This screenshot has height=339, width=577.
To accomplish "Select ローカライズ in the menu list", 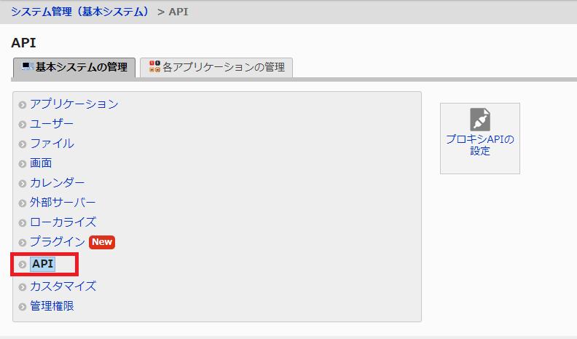I will [63, 222].
